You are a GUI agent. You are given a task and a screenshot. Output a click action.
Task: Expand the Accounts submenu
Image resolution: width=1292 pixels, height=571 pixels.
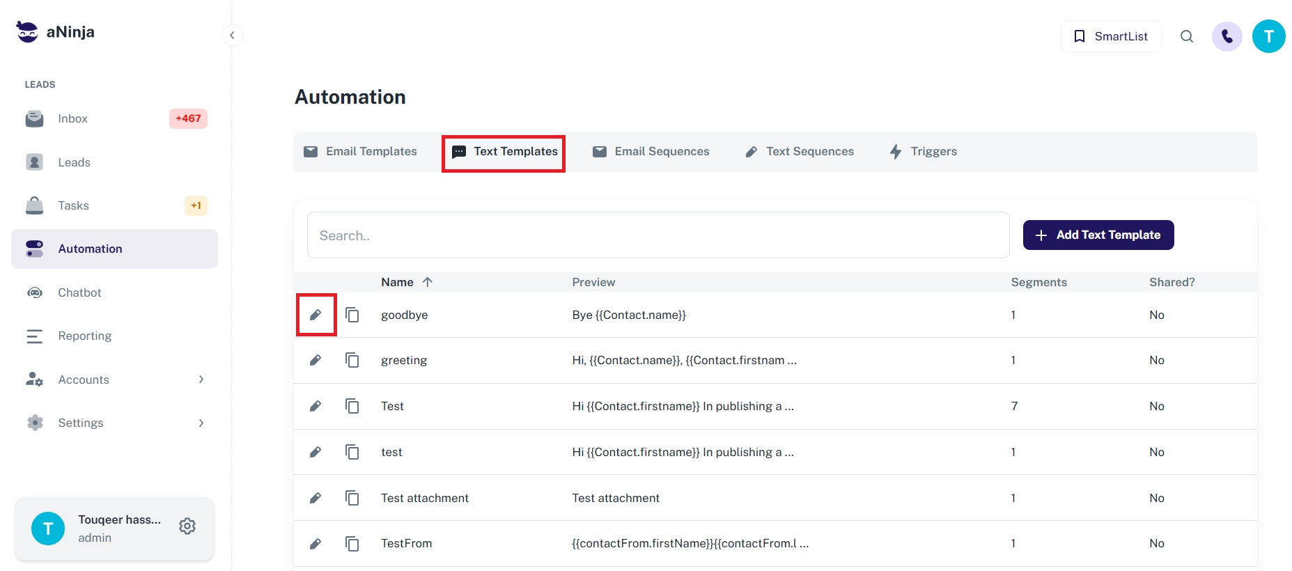tap(201, 380)
